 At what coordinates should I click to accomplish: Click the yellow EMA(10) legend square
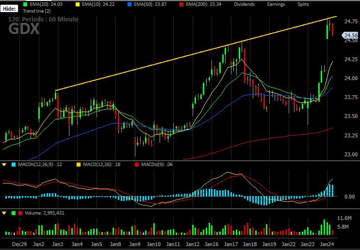click(x=78, y=4)
